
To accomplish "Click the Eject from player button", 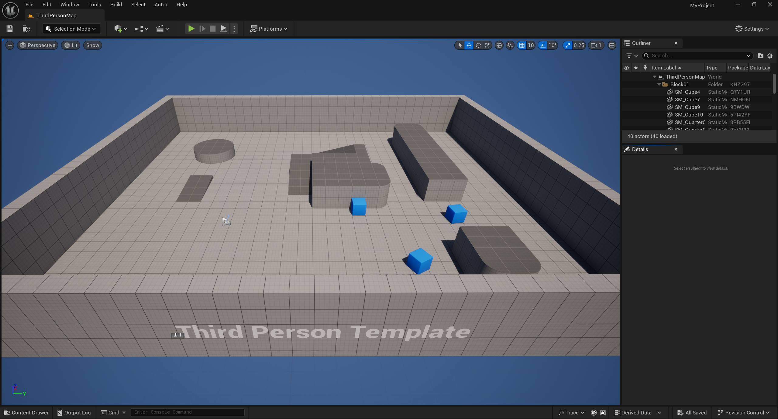I will (223, 29).
